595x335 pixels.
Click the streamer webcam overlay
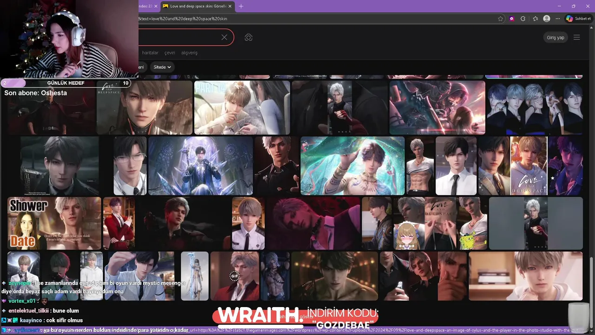(69, 39)
